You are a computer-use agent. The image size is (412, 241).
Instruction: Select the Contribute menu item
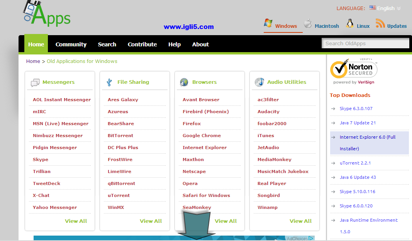142,44
